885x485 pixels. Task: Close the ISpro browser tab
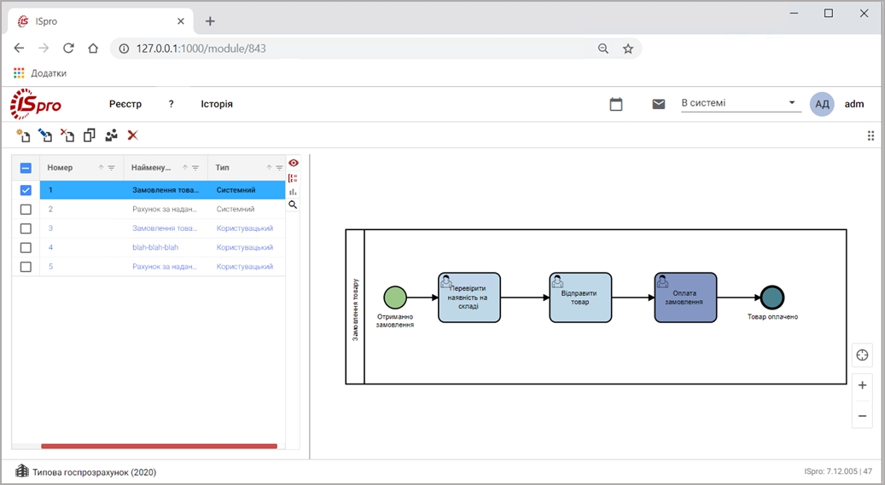181,21
